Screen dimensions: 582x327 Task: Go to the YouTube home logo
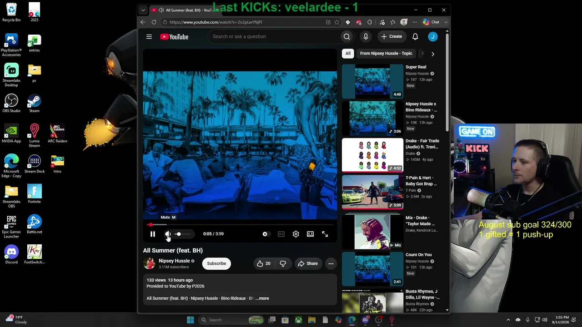[x=174, y=37]
